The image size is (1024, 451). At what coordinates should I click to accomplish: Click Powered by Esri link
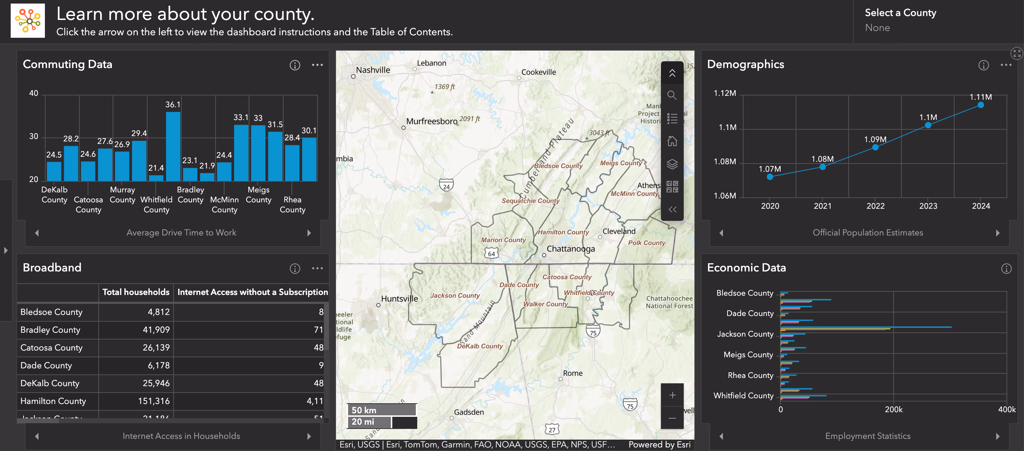659,445
